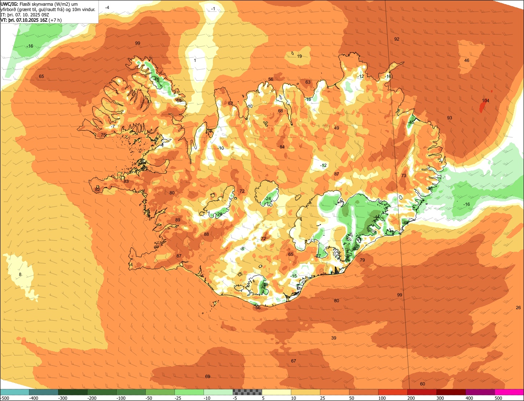The image size is (524, 401).
Task: Click the 73 value in east Iceland
Action: (404, 175)
